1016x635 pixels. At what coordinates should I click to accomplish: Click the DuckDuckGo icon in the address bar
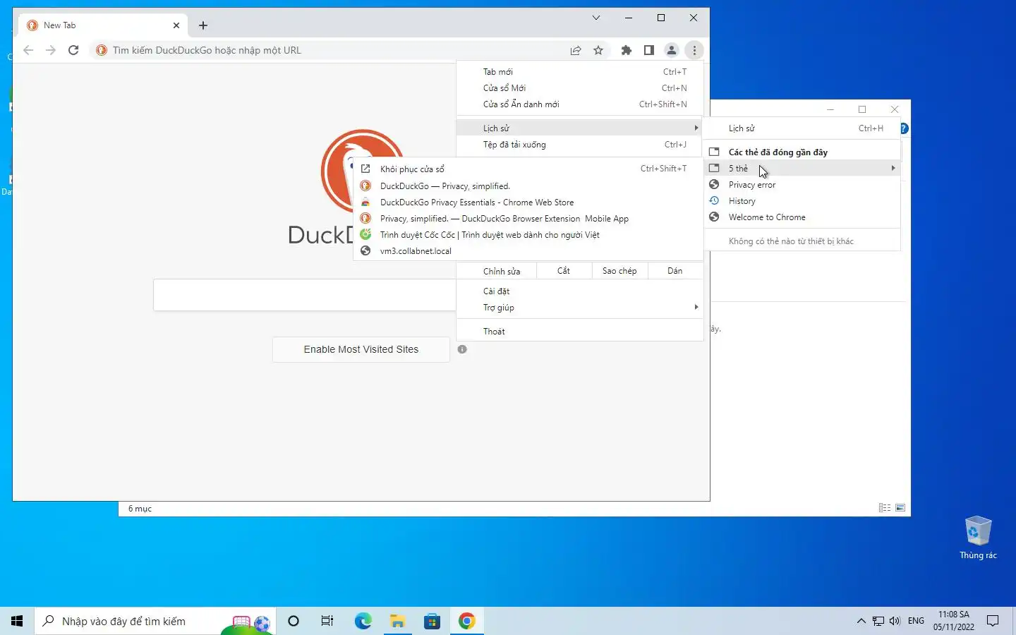(102, 50)
